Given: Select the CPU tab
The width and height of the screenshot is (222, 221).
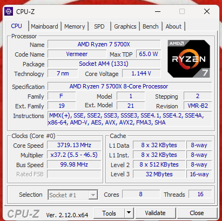Looking at the screenshot, I should (16, 26).
